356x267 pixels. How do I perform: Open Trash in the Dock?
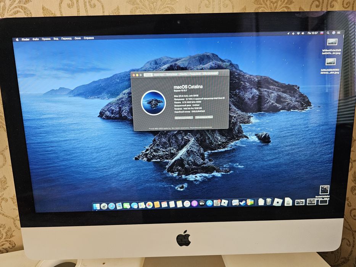click(269, 202)
